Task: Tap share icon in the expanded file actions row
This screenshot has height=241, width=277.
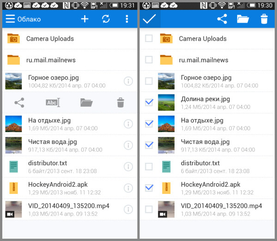Action: point(19,102)
